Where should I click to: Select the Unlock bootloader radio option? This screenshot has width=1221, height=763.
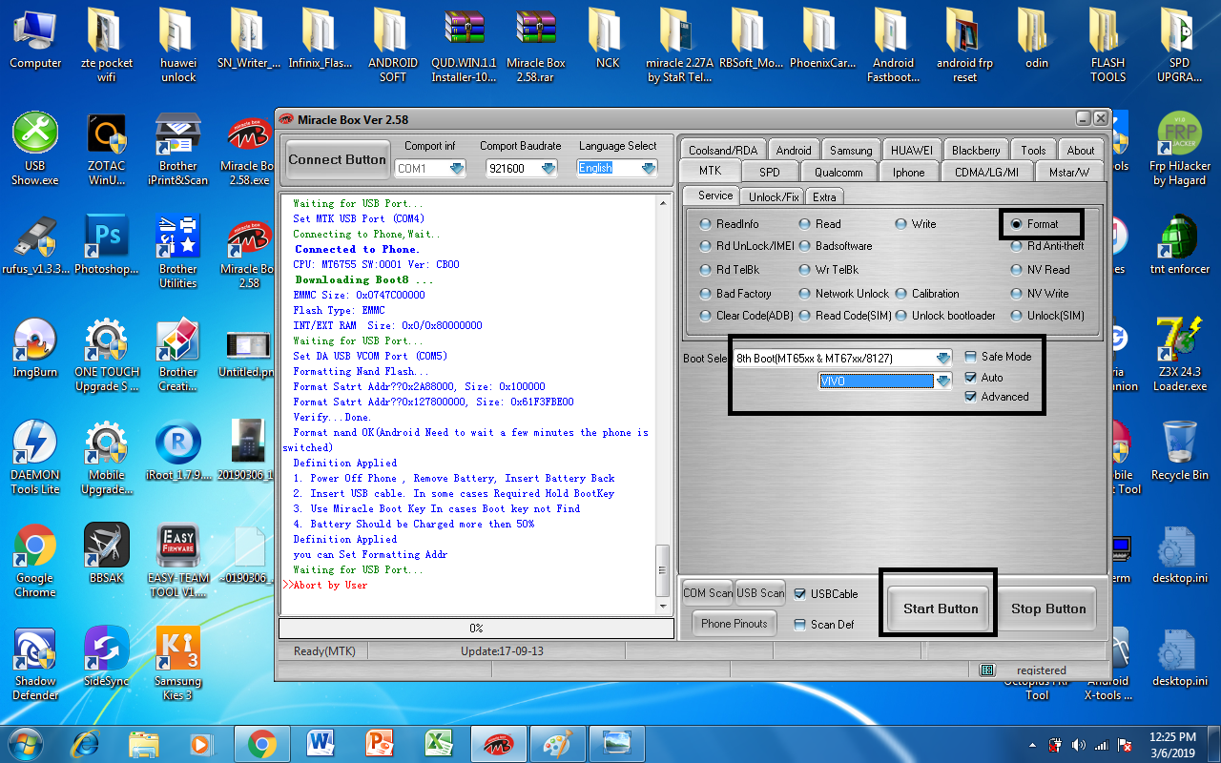click(x=944, y=316)
